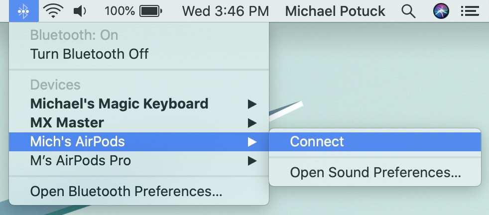Click the Bluetooth menu bar icon
489x215 pixels.
coord(23,10)
